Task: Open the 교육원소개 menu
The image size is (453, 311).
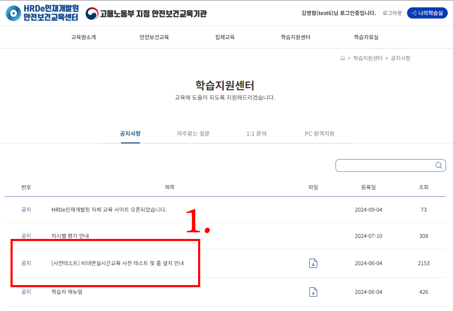Action: tap(83, 37)
